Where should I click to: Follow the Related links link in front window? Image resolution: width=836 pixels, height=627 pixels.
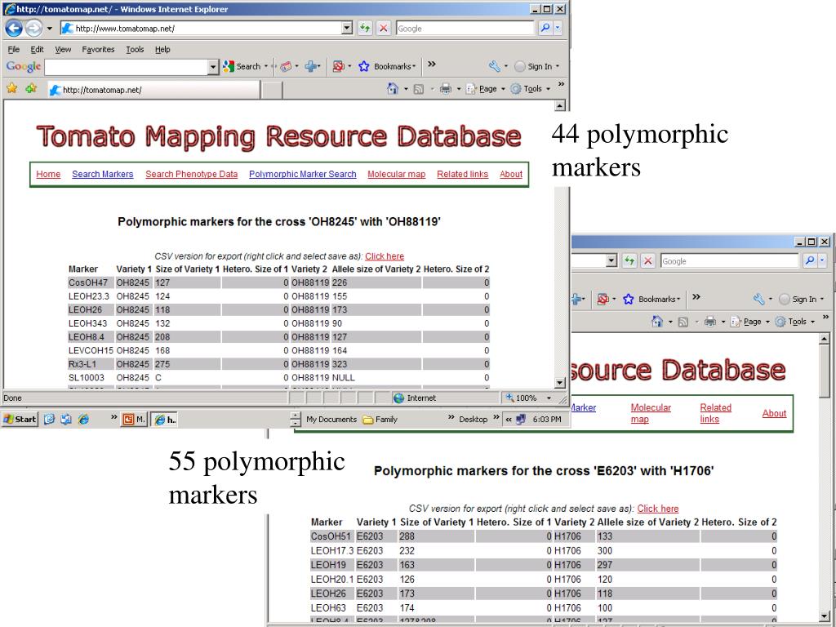pos(462,174)
